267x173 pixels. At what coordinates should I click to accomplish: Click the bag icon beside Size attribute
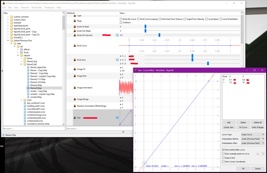[74, 118]
